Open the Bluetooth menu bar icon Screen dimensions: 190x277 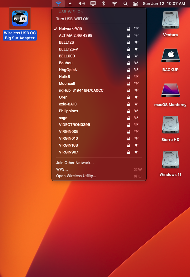click(x=104, y=3)
